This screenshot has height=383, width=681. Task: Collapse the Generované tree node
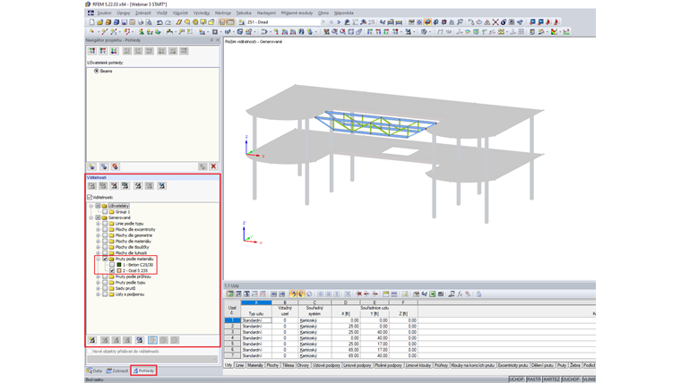91,217
